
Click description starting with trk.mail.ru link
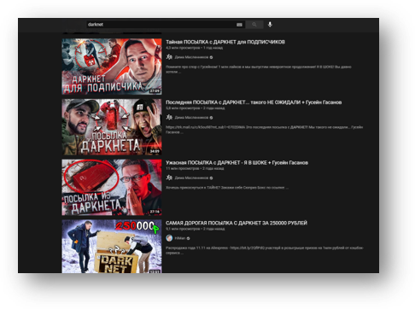click(264, 130)
